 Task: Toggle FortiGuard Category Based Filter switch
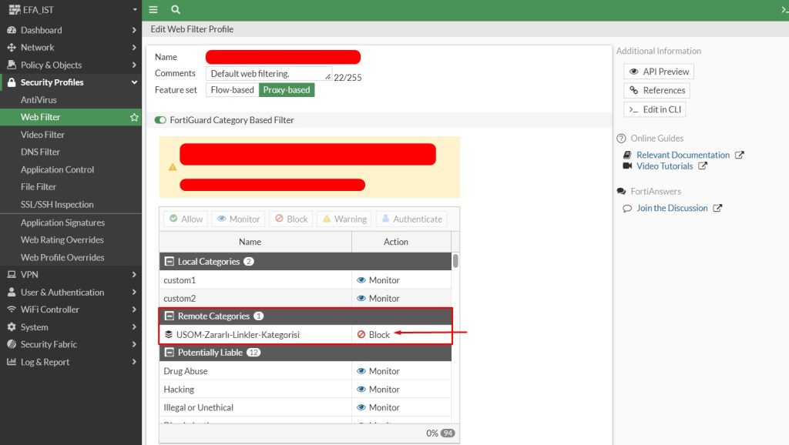[x=160, y=120]
